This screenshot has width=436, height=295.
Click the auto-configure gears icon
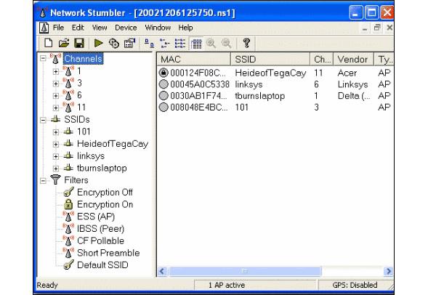pyautogui.click(x=114, y=44)
